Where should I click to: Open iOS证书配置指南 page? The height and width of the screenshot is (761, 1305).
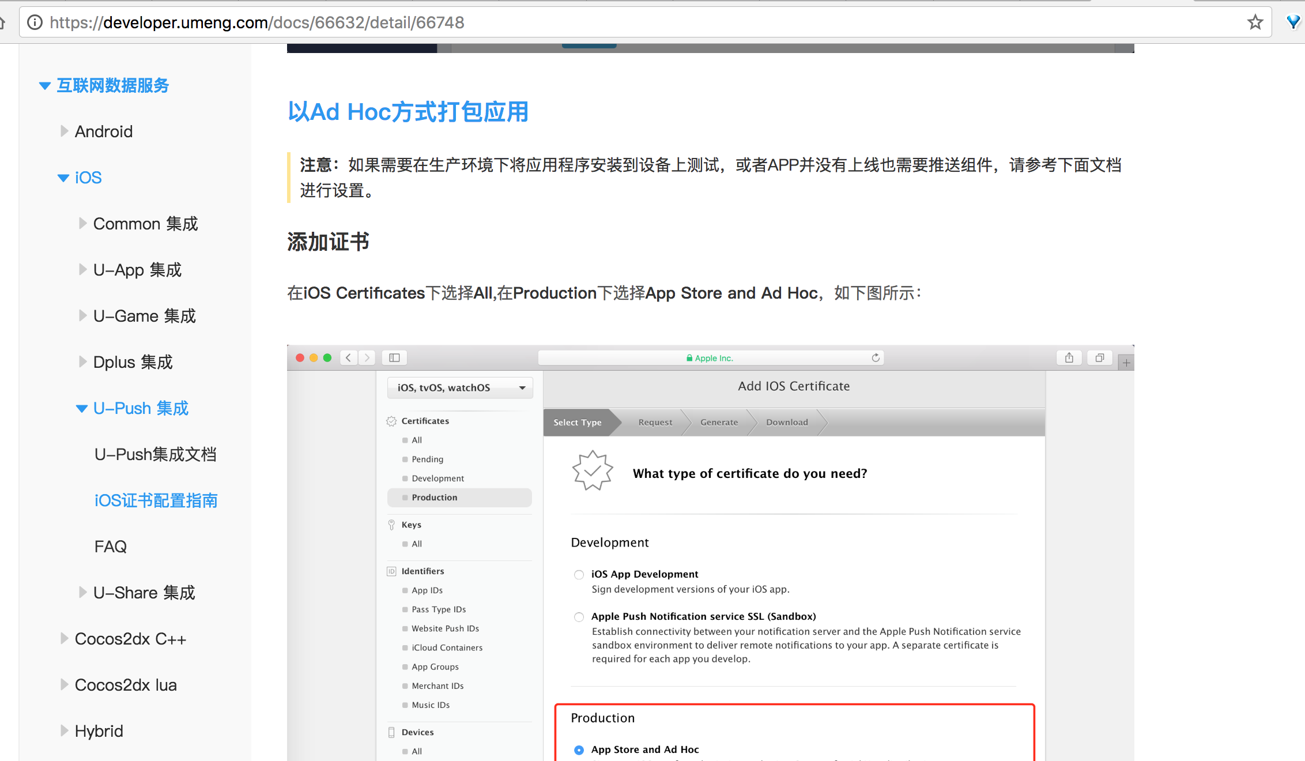tap(156, 500)
